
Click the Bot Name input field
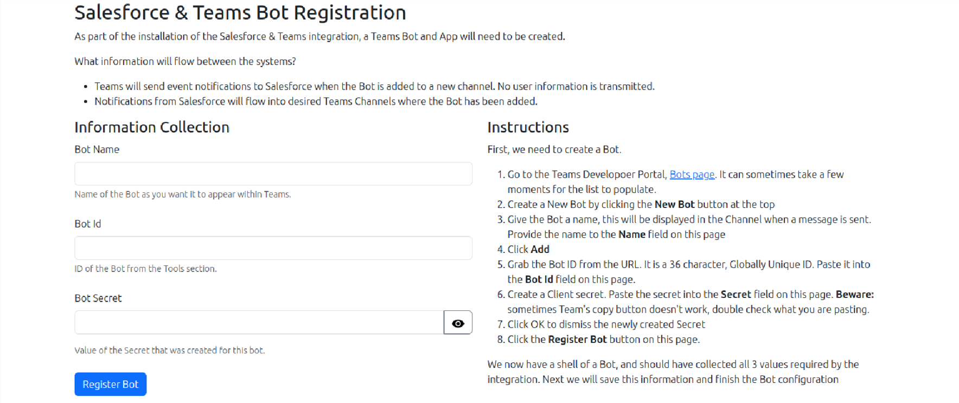pyautogui.click(x=273, y=174)
